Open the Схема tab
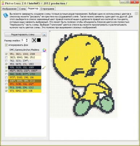Viewport: 140px width, 146px height. click(x=22, y=9)
